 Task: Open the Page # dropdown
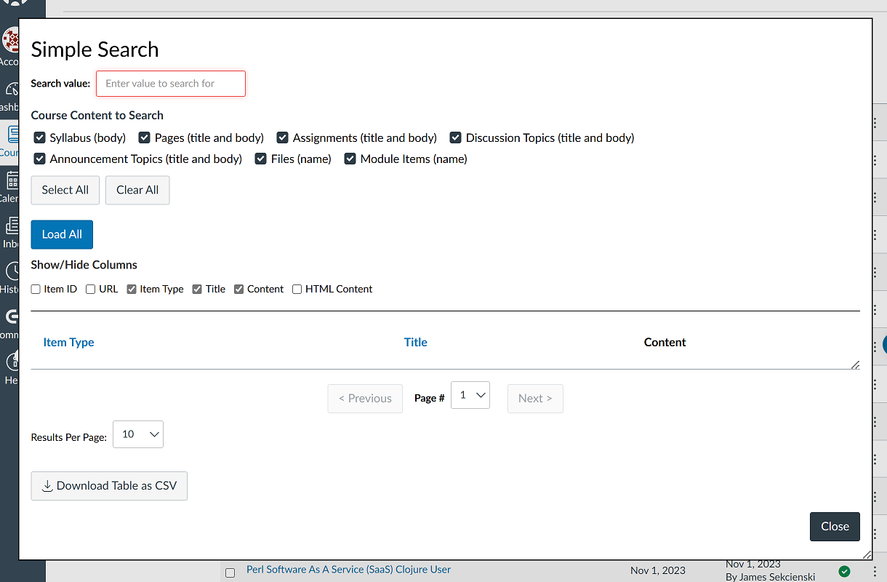pyautogui.click(x=470, y=395)
